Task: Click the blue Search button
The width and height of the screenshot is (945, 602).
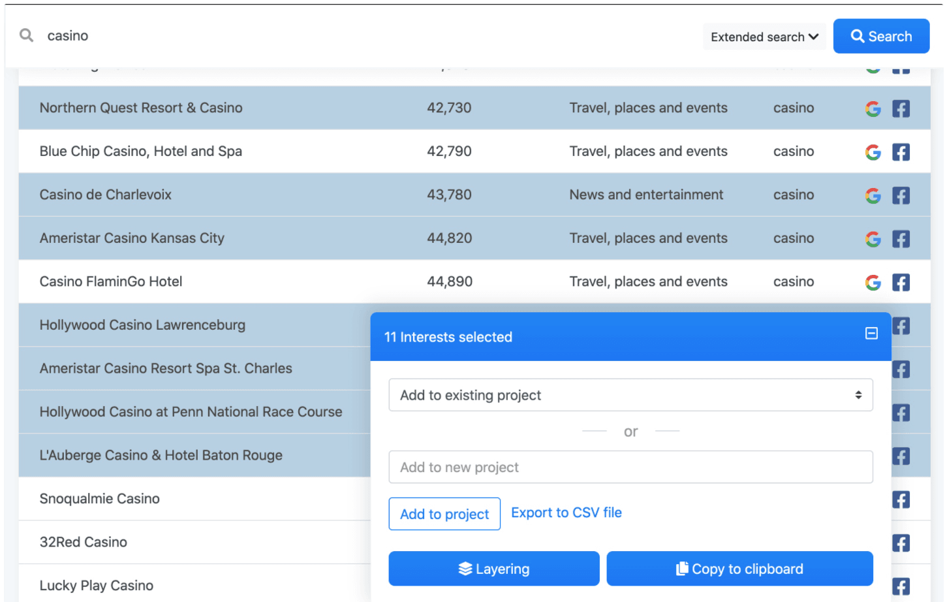Action: (x=881, y=36)
